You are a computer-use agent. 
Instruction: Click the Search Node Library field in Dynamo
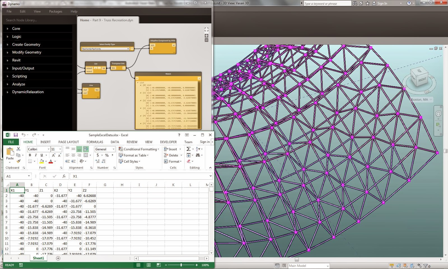pos(38,20)
